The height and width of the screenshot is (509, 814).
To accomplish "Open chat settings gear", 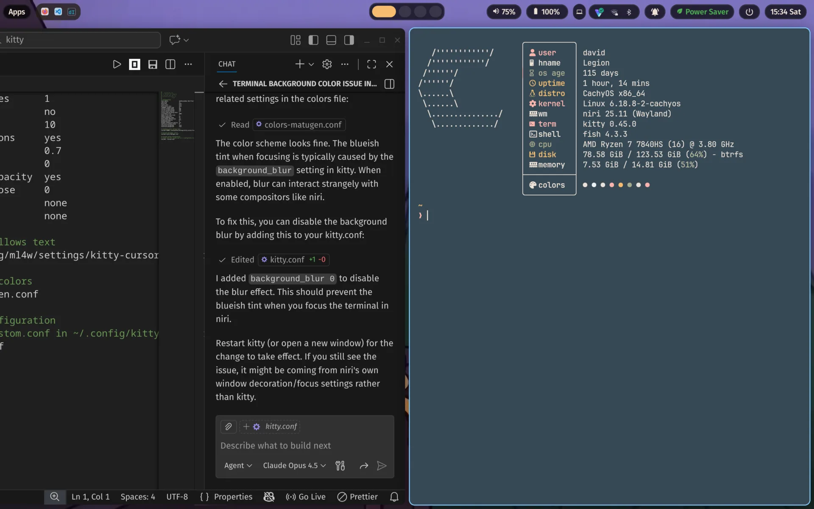I will click(x=327, y=64).
